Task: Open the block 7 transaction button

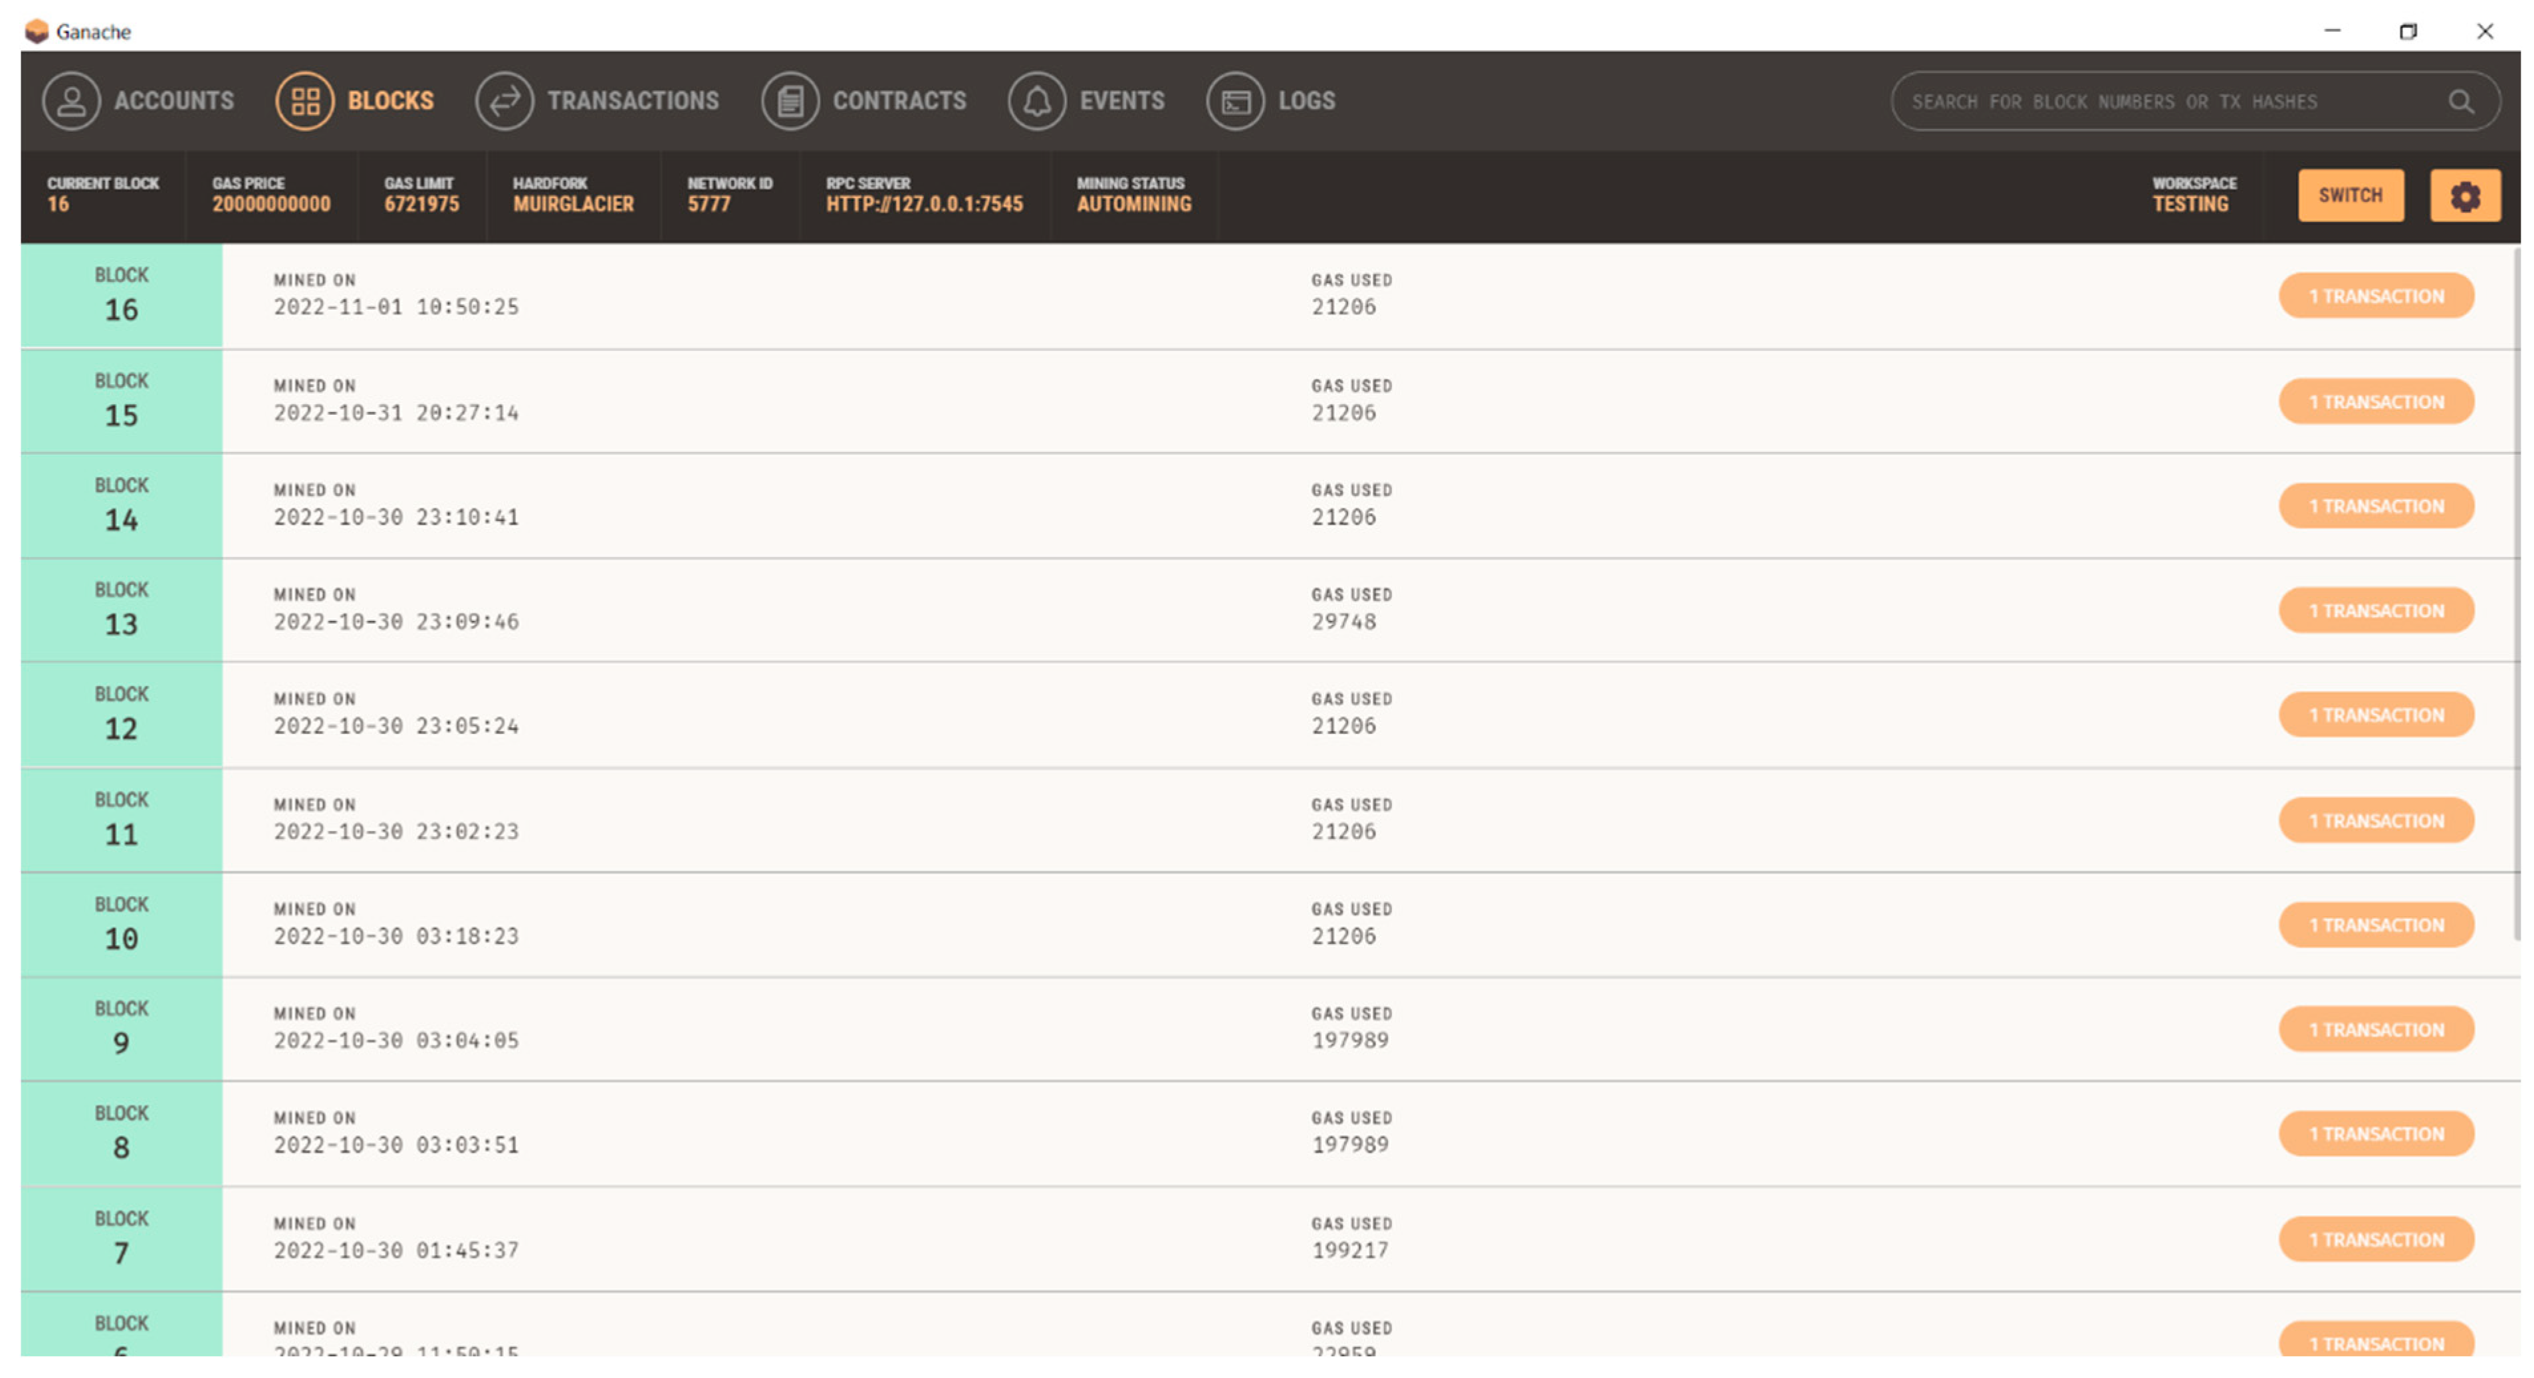Action: click(x=2376, y=1239)
